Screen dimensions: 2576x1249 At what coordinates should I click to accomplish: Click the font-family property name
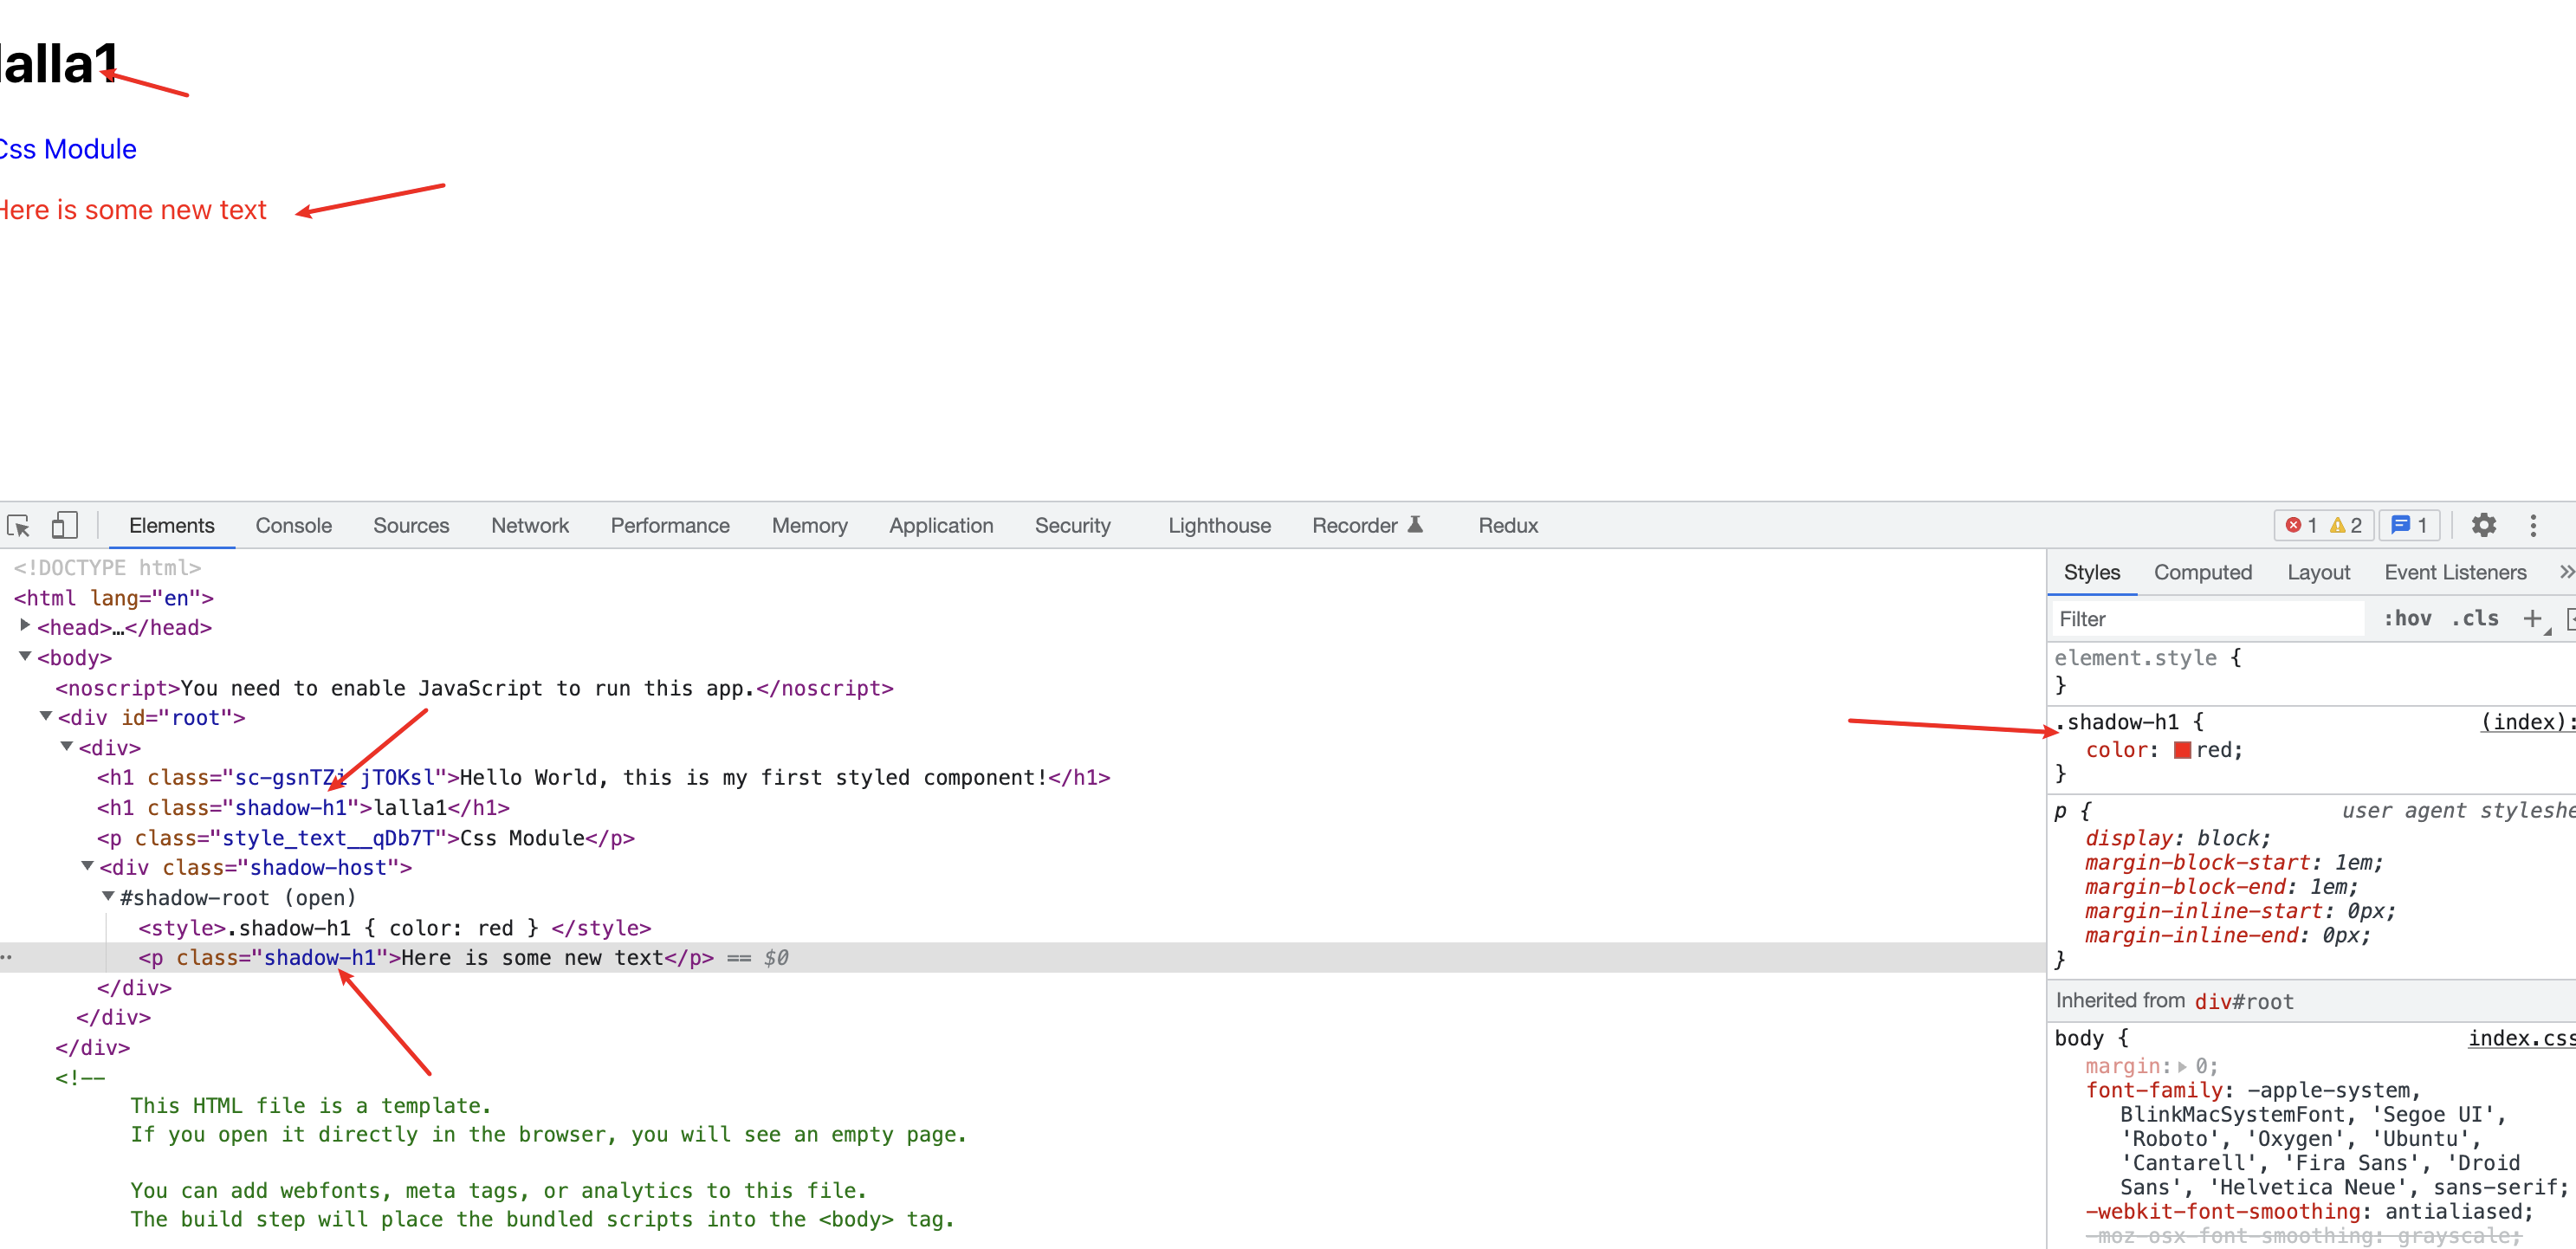pos(2154,1090)
